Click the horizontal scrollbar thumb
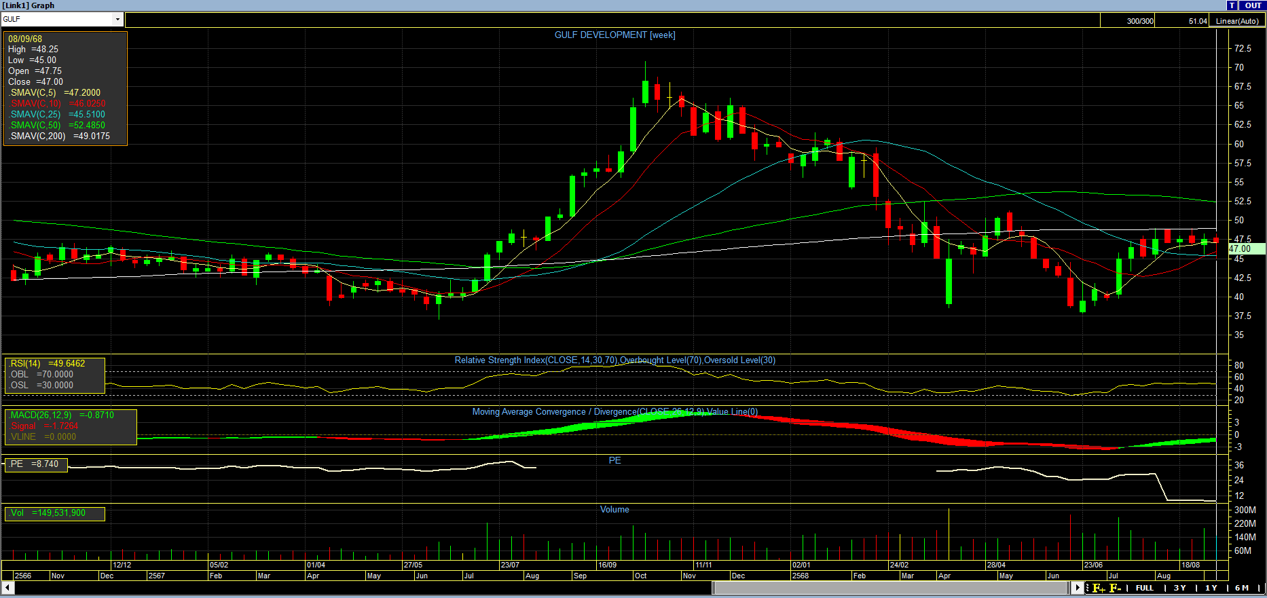The height and width of the screenshot is (598, 1267). pyautogui.click(x=892, y=587)
